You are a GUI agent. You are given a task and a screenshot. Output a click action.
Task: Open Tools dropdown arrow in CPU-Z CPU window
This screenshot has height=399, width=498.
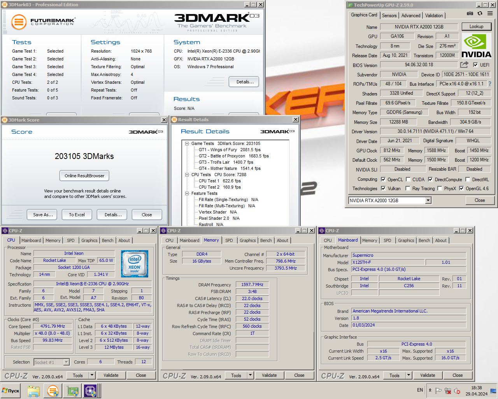92,375
